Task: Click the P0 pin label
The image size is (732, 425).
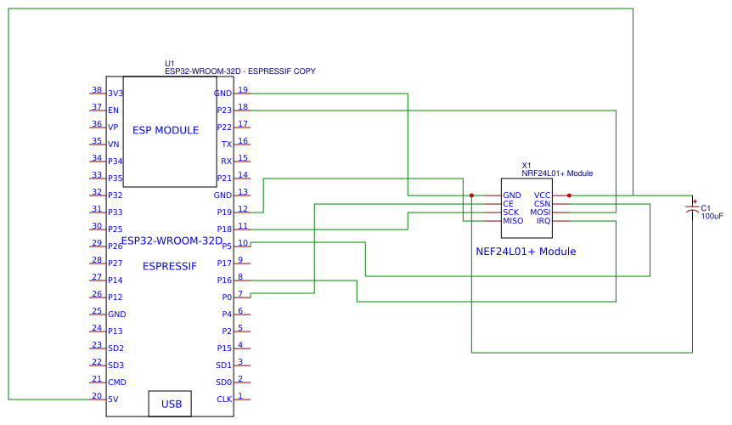Action: (227, 297)
